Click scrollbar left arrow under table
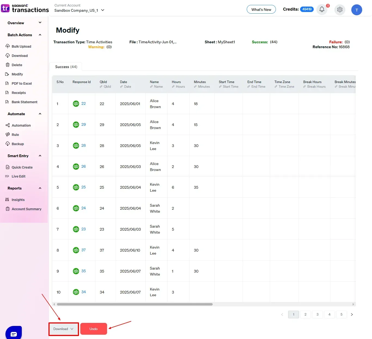The image size is (372, 339). pos(54,304)
